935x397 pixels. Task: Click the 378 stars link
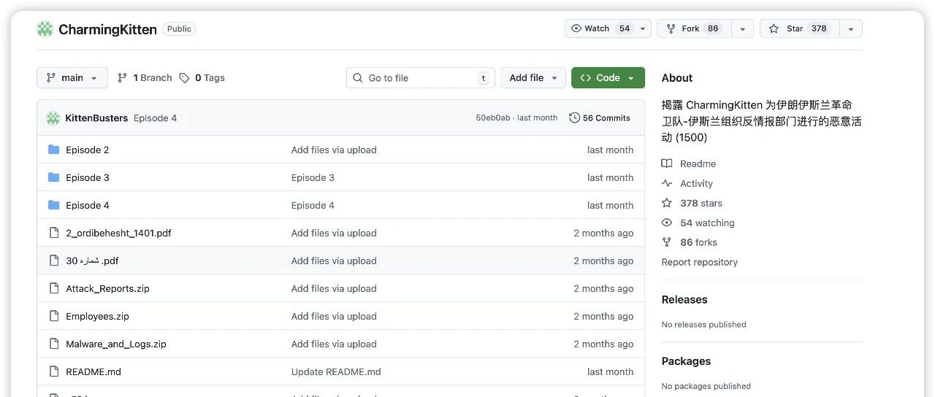tap(701, 203)
